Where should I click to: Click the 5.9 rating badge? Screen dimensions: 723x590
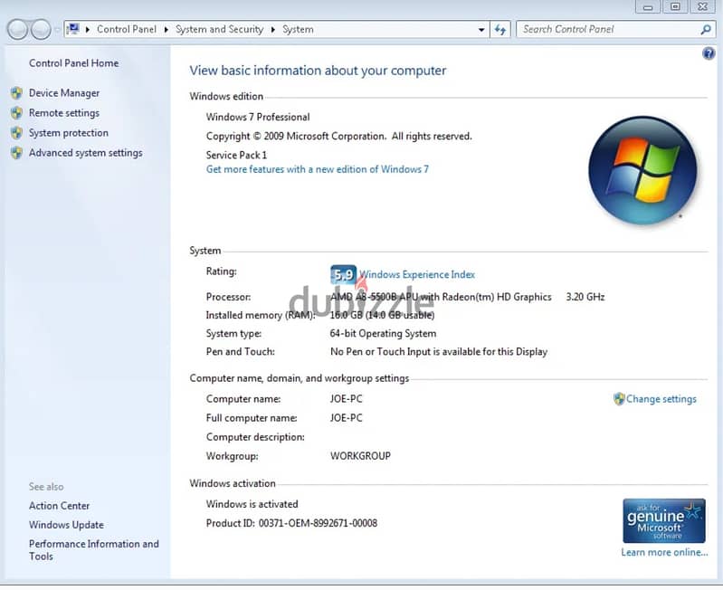(x=343, y=275)
